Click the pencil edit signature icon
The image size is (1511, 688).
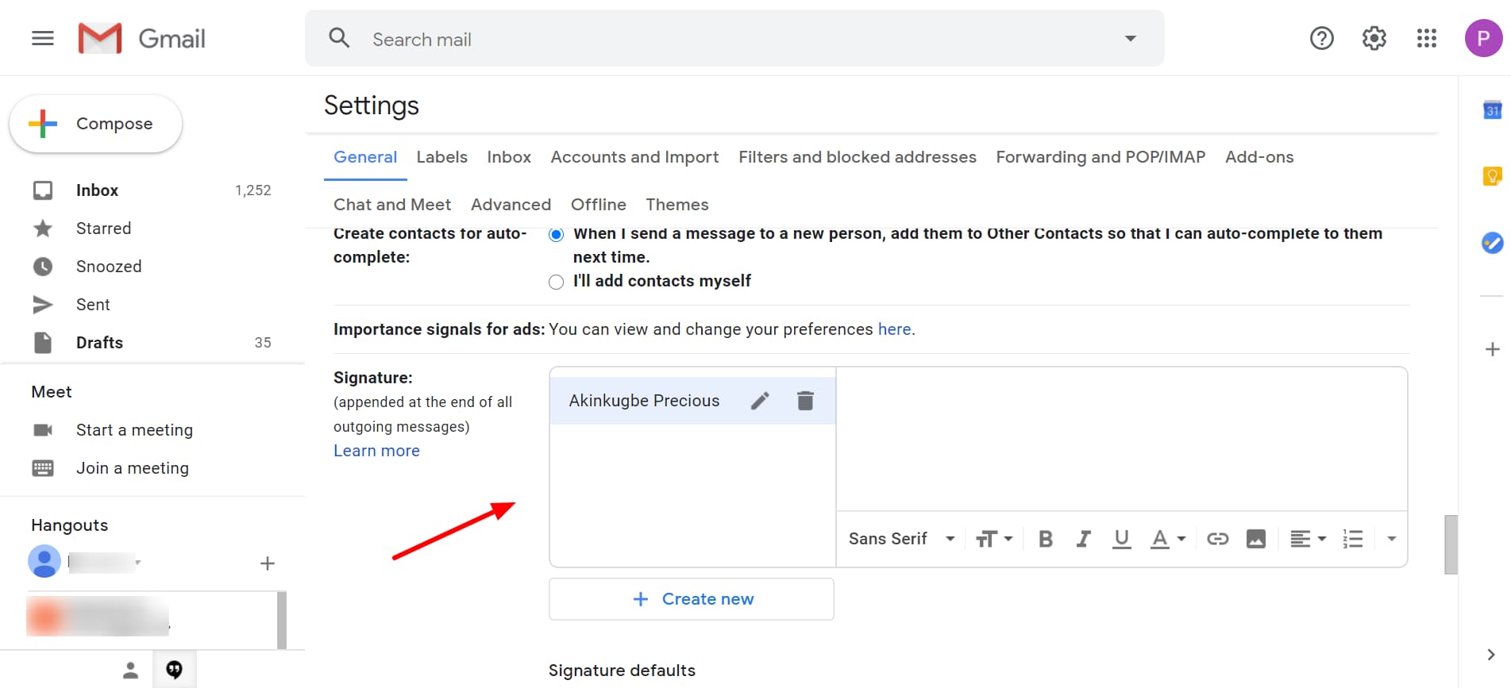click(x=760, y=401)
